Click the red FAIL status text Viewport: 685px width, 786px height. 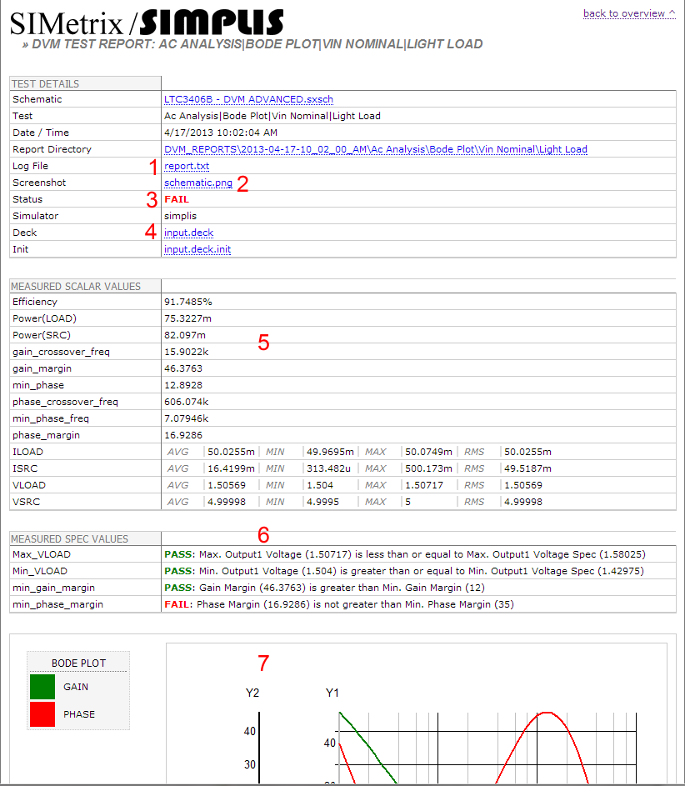pyautogui.click(x=177, y=199)
